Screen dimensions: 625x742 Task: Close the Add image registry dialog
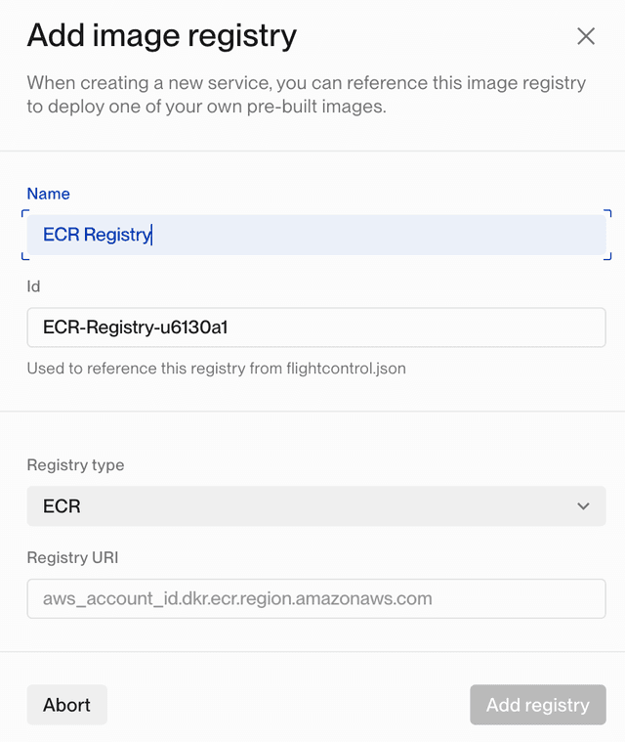586,37
